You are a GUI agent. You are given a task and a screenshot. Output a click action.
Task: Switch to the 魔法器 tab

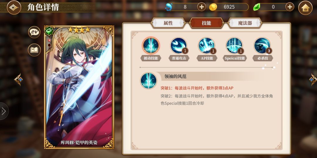[245, 23]
